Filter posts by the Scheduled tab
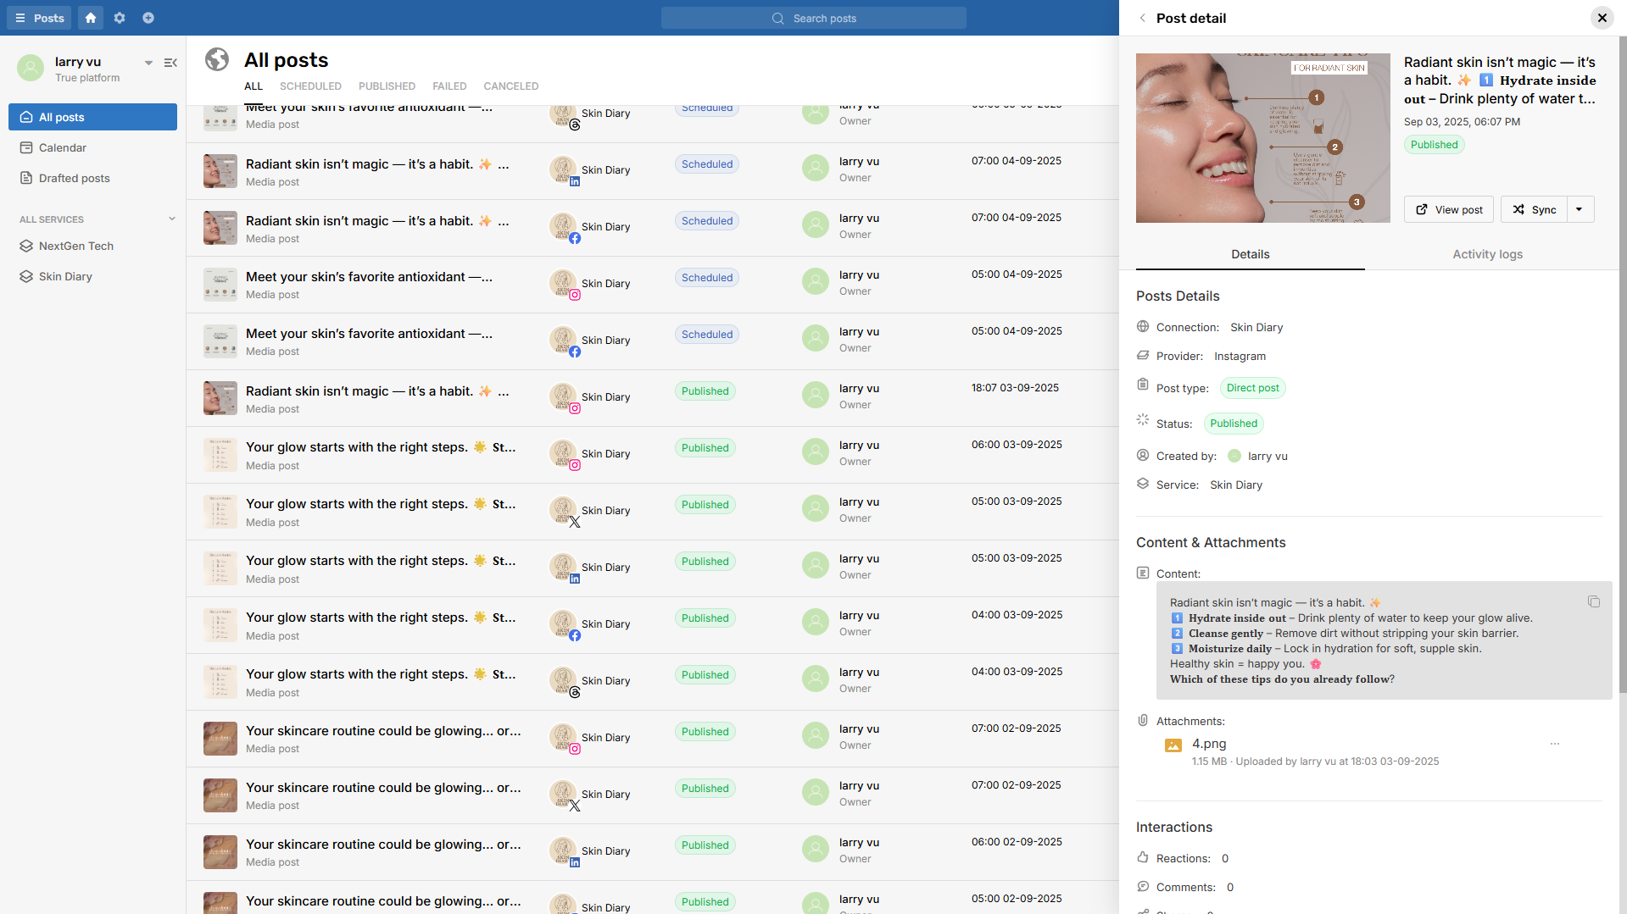 tap(310, 86)
